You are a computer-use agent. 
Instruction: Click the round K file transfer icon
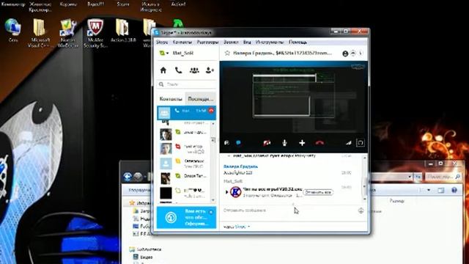click(x=236, y=192)
